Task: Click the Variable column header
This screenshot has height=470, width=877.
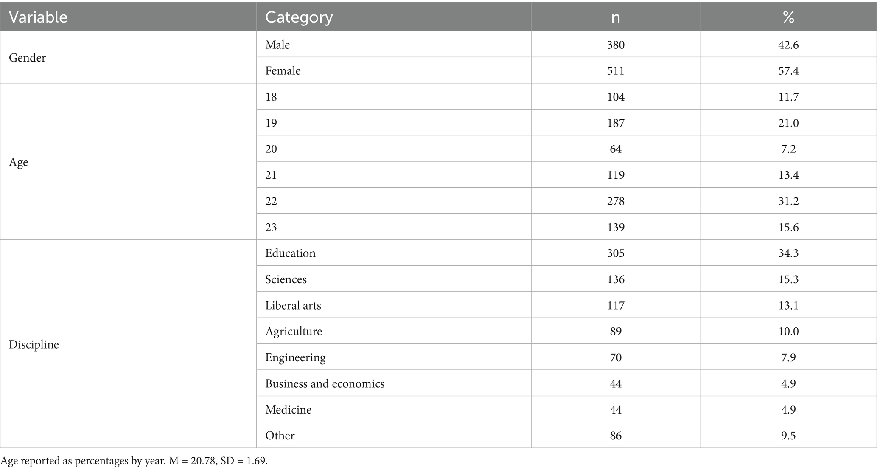Action: point(38,17)
